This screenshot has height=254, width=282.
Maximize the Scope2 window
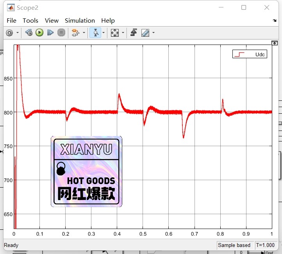(244, 7)
